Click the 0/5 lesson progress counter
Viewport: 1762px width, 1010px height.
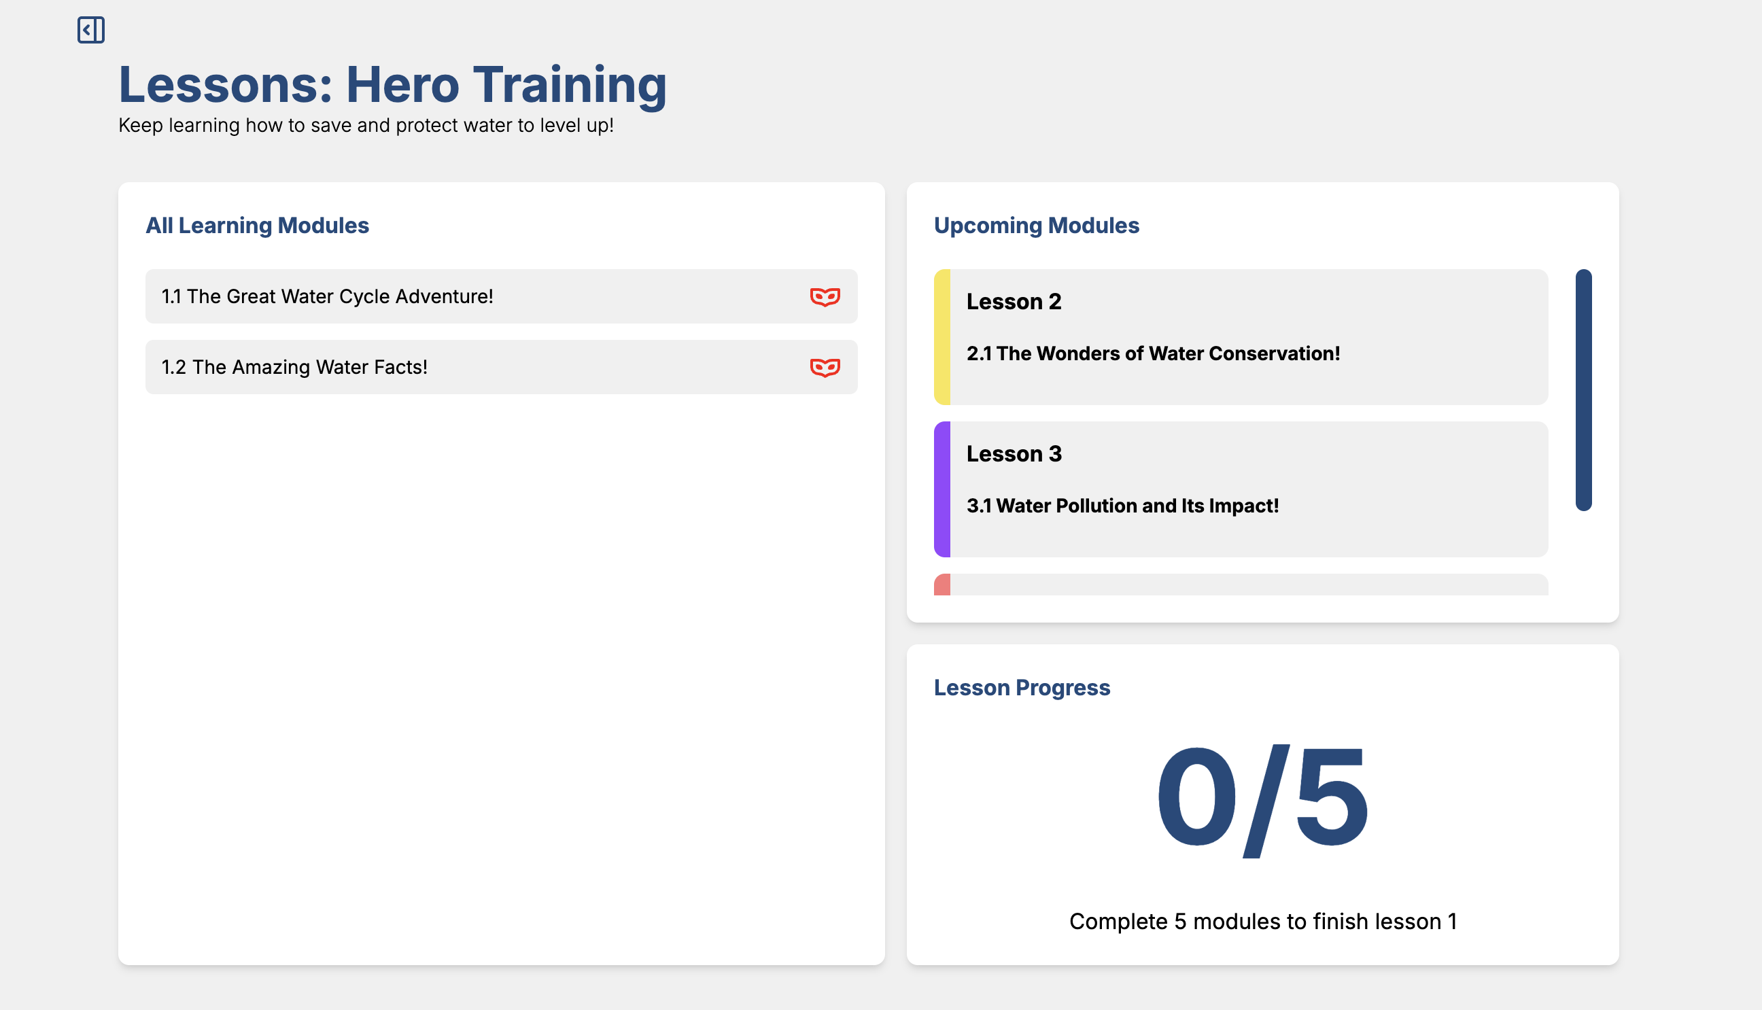coord(1262,798)
